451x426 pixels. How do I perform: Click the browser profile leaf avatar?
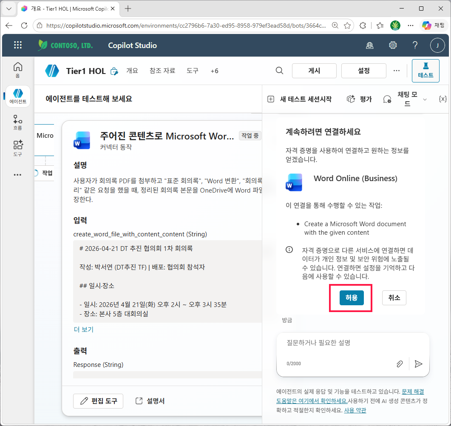395,26
